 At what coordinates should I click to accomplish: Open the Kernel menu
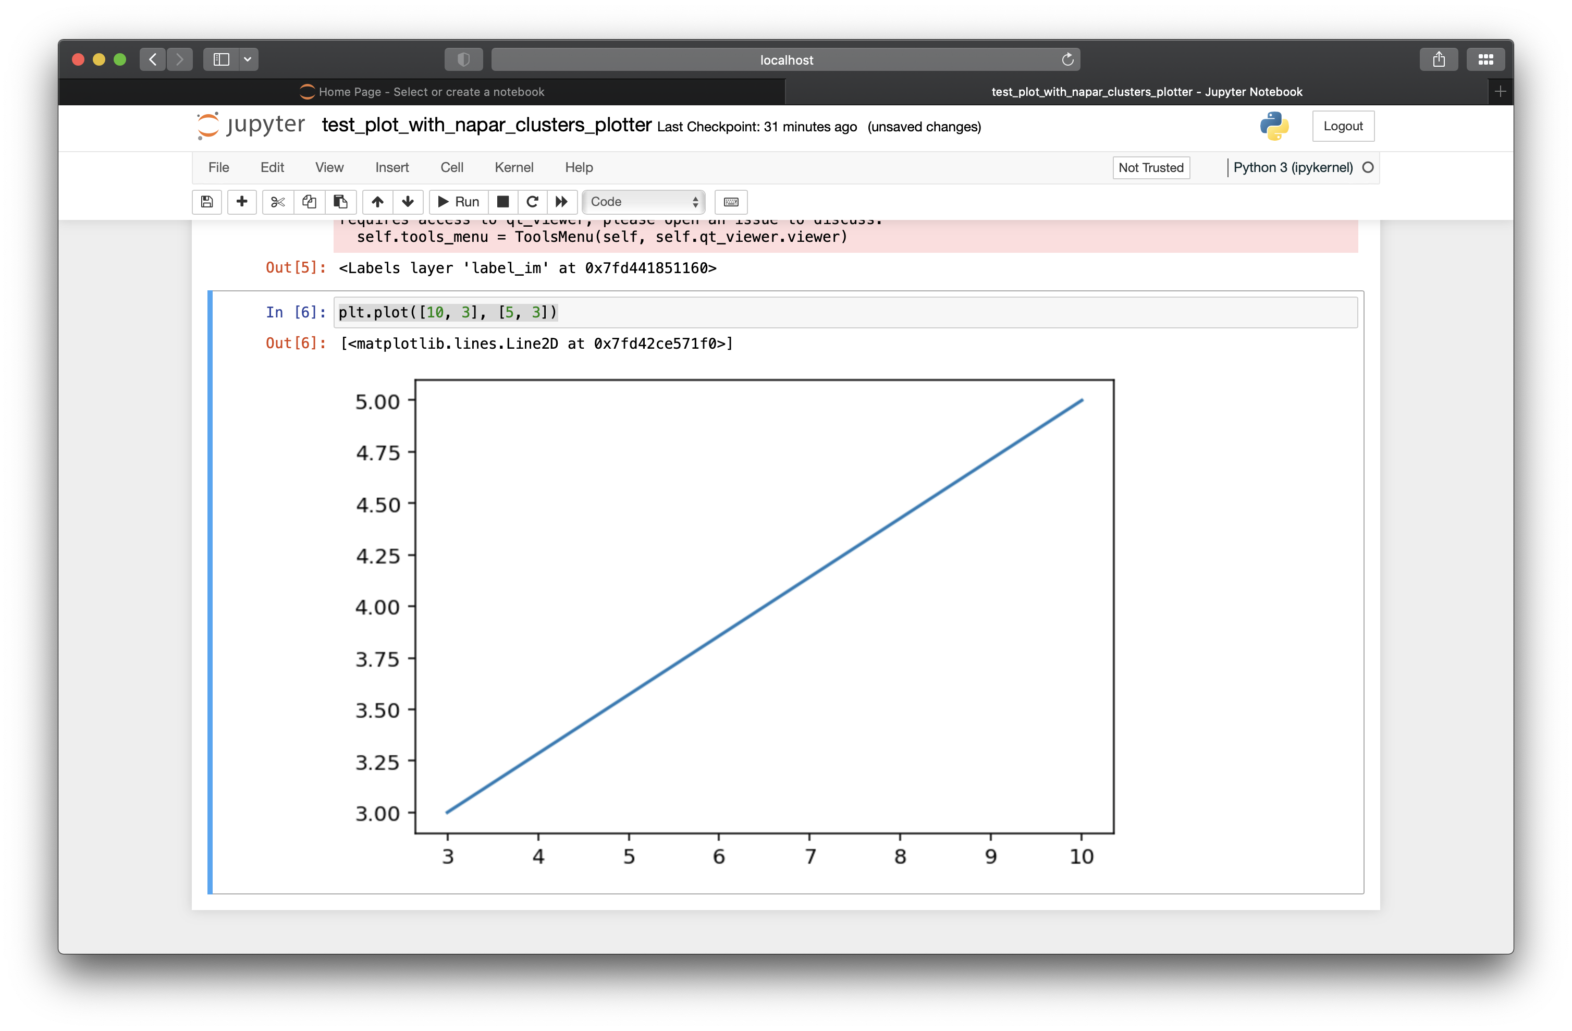(514, 168)
